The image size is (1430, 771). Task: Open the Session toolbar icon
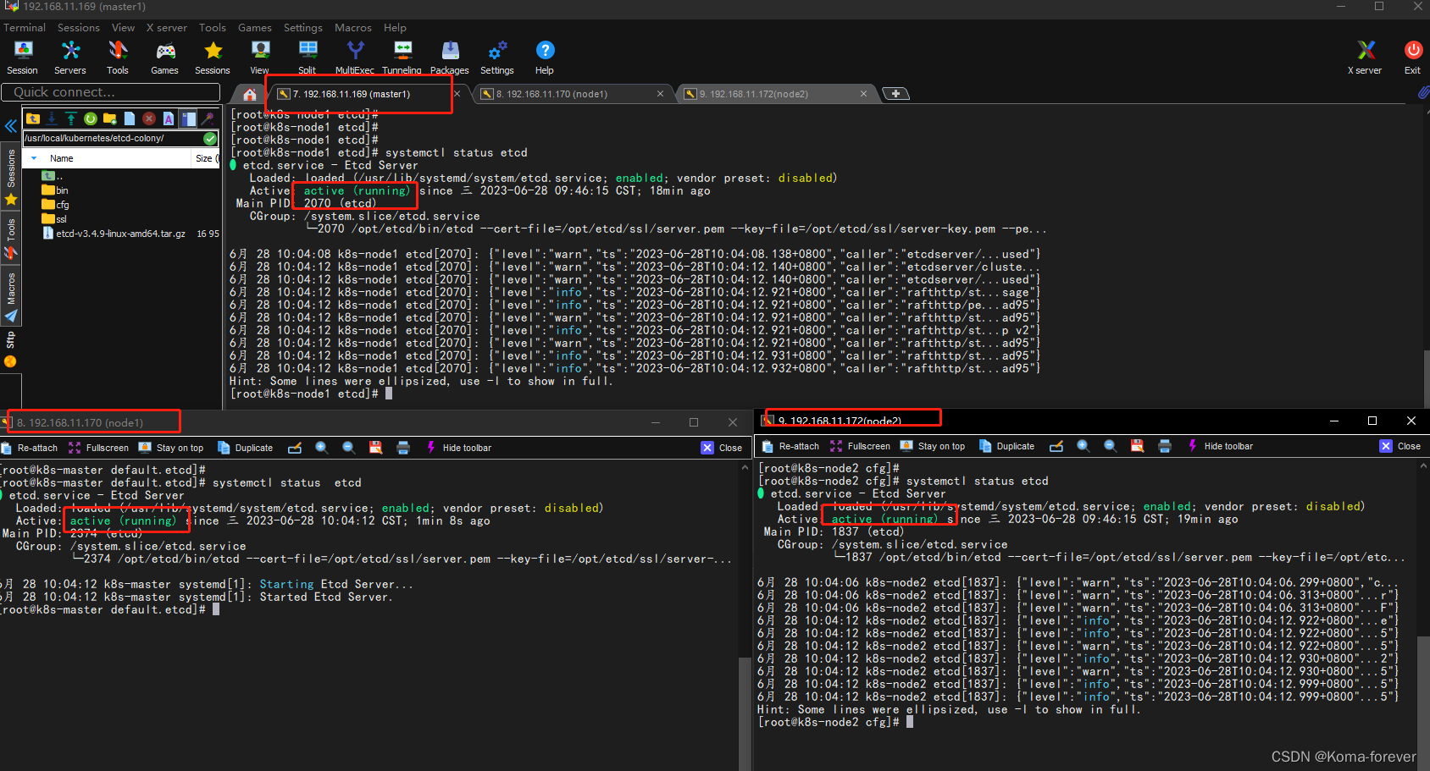[x=23, y=58]
